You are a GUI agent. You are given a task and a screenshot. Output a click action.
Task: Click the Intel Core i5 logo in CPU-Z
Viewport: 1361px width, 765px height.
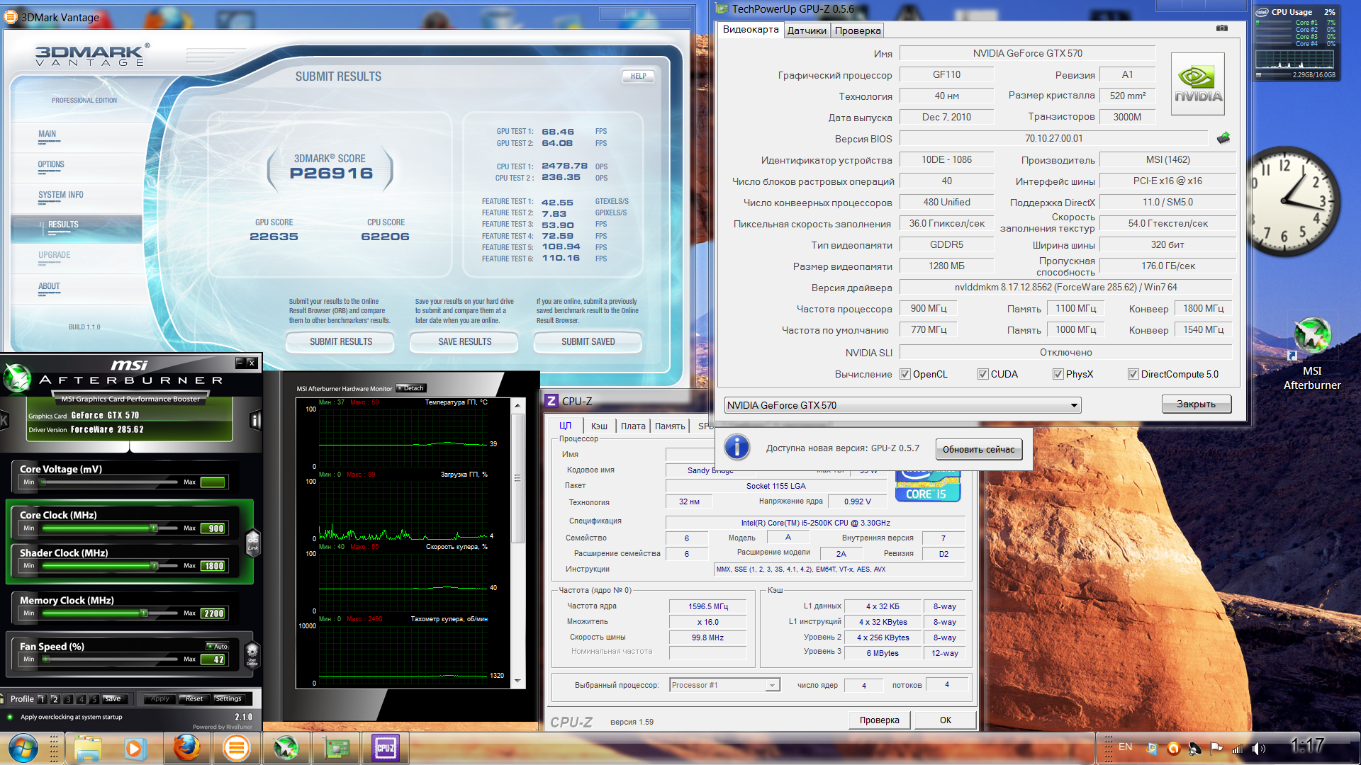[928, 486]
